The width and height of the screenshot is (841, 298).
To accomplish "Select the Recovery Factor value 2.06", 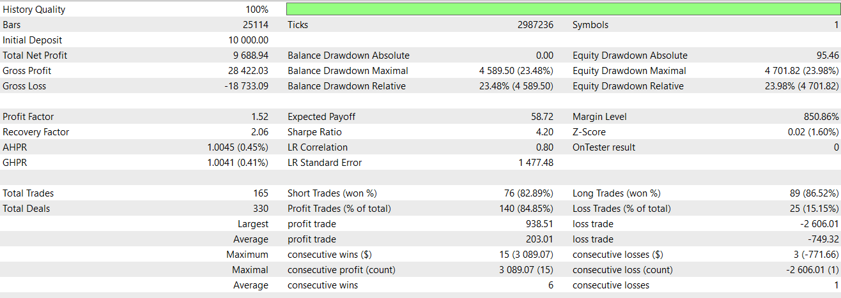I will tap(259, 132).
